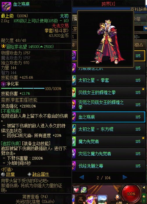Go to previous page with left arrow
The width and height of the screenshot is (147, 204).
pyautogui.click(x=82, y=177)
